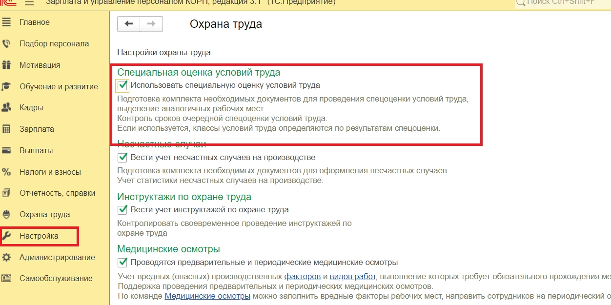
Task: Click the text Поддержка проведения предварительных медицинских осмотров
Action: [275, 286]
